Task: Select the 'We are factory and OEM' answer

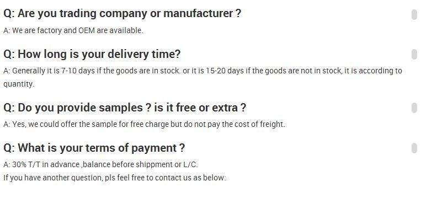Action: click(x=73, y=30)
